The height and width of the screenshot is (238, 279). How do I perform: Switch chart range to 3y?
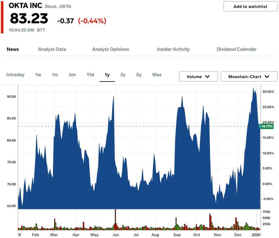pos(123,75)
